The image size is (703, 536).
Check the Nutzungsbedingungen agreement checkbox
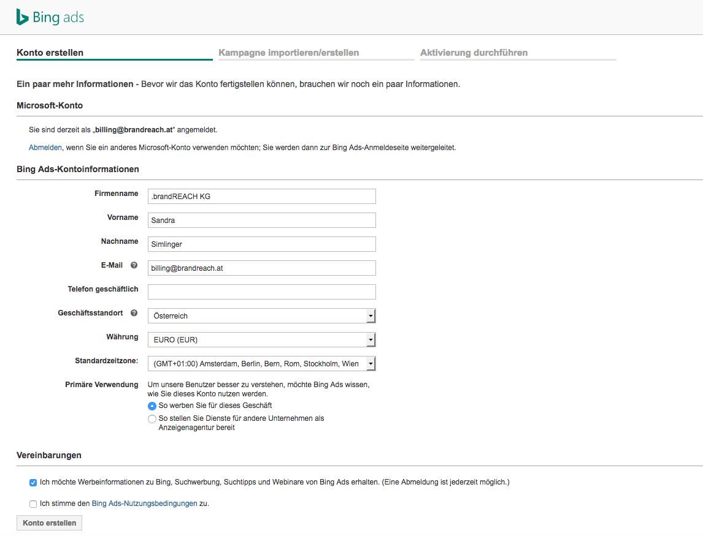33,504
